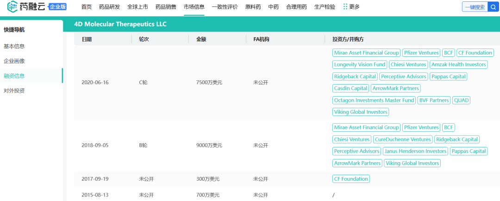500x201 pixels.
Task: Click the 企业版 badge
Action: click(x=57, y=6)
